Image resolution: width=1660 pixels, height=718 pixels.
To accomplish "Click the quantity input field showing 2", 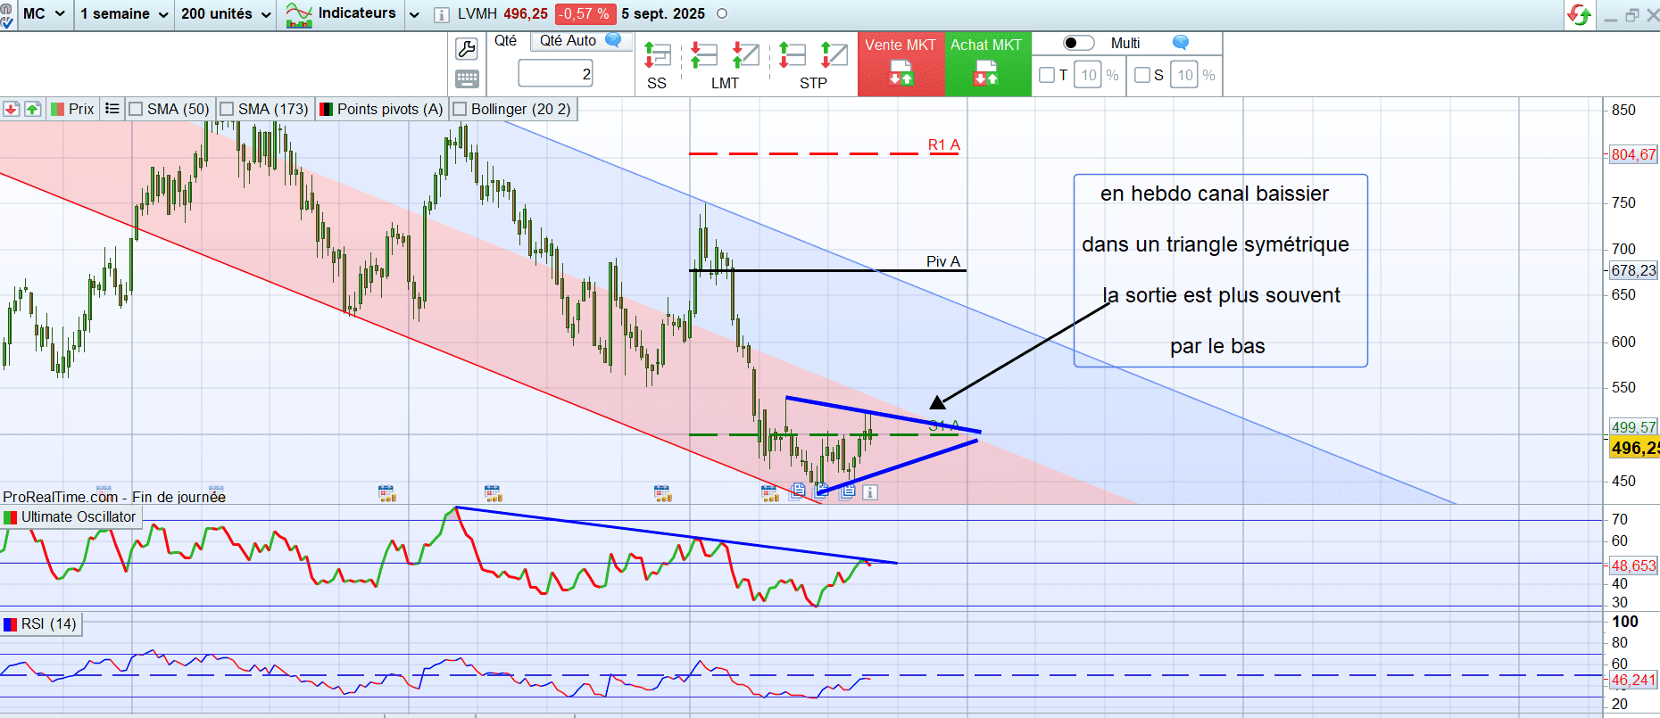I will 556,74.
